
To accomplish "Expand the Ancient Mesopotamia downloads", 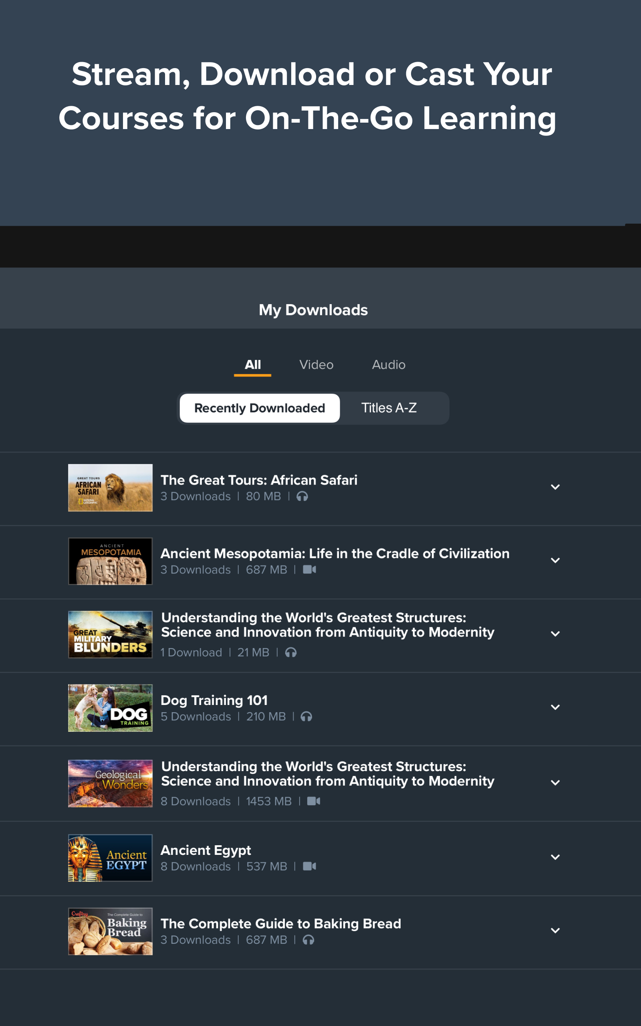I will (x=555, y=560).
